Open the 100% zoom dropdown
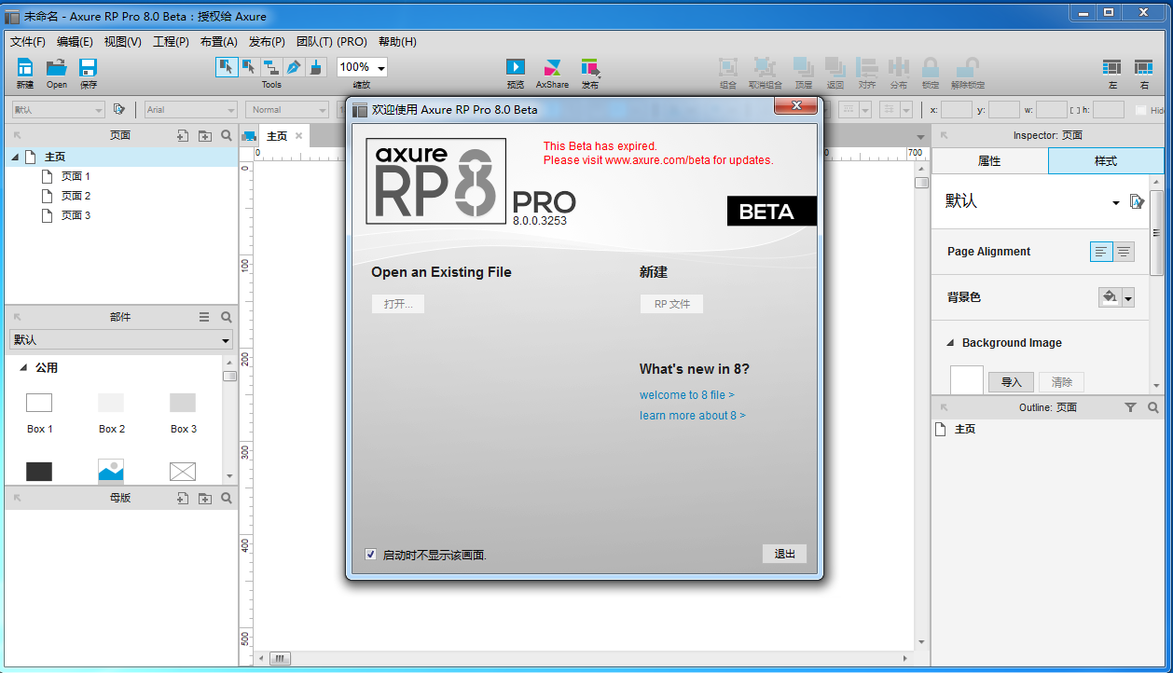This screenshot has height=673, width=1173. pos(381,68)
